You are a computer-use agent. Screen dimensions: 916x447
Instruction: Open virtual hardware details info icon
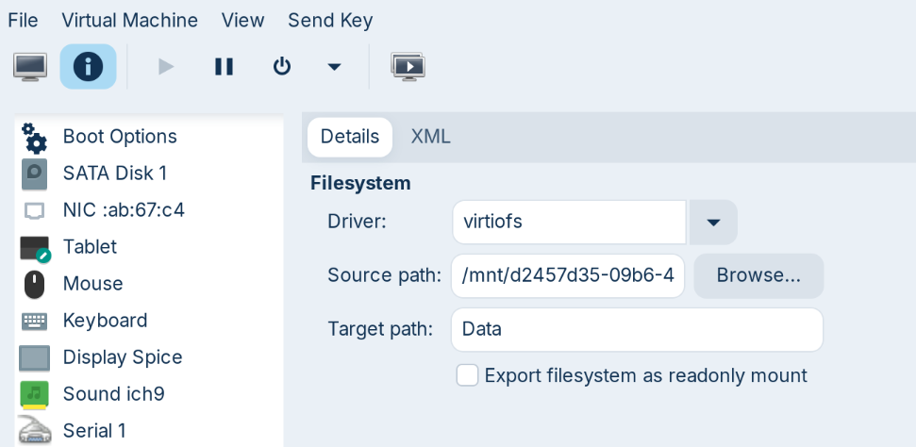point(88,67)
